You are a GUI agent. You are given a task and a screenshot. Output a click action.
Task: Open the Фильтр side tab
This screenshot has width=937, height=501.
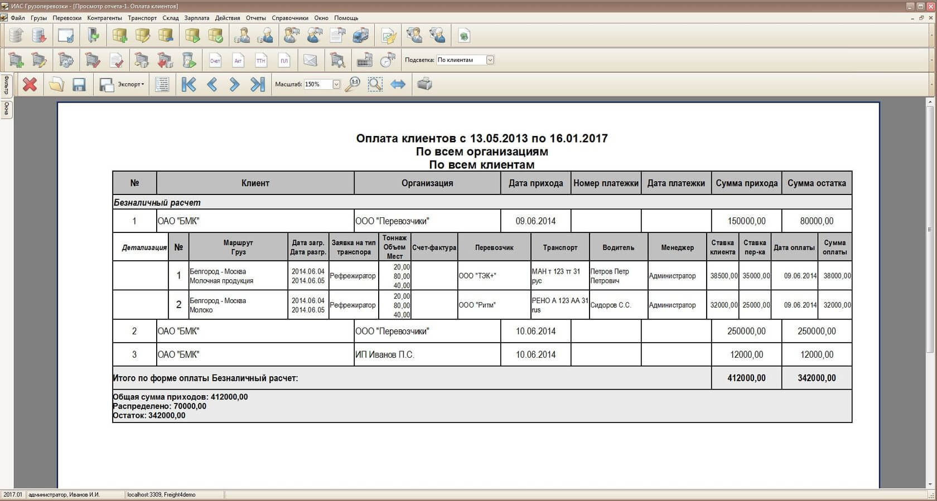click(6, 85)
